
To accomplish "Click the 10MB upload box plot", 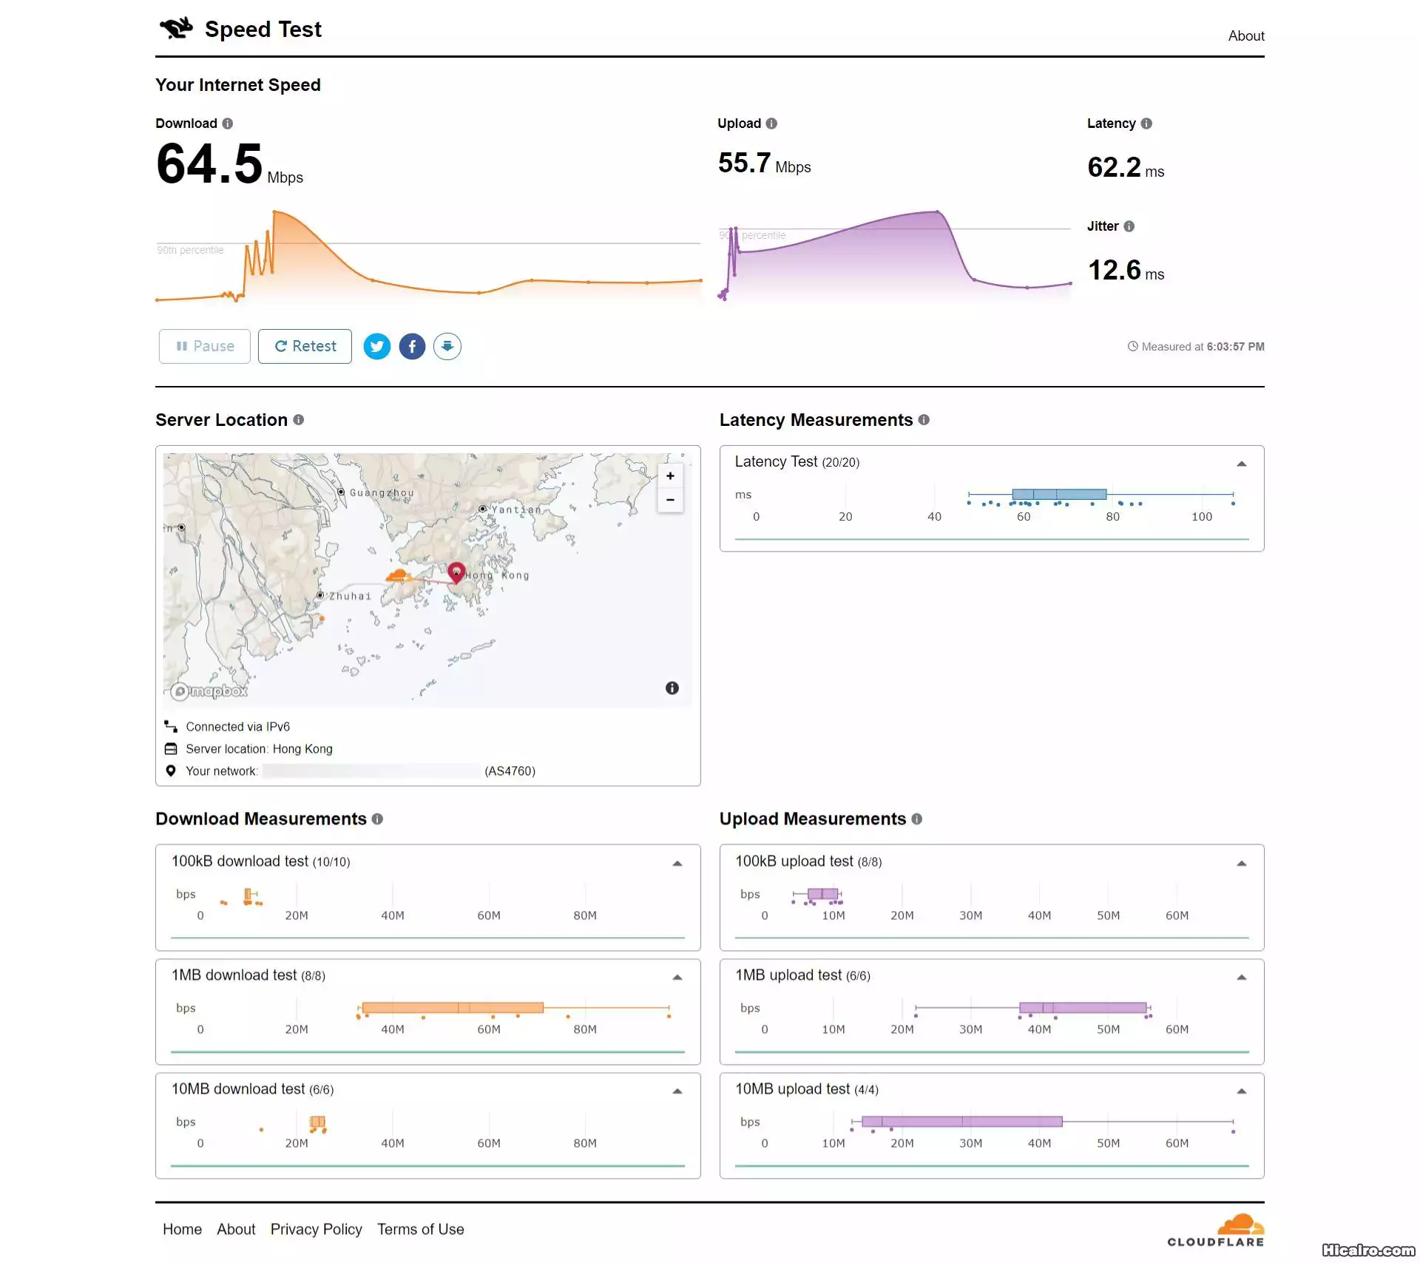I will click(x=1042, y=1122).
